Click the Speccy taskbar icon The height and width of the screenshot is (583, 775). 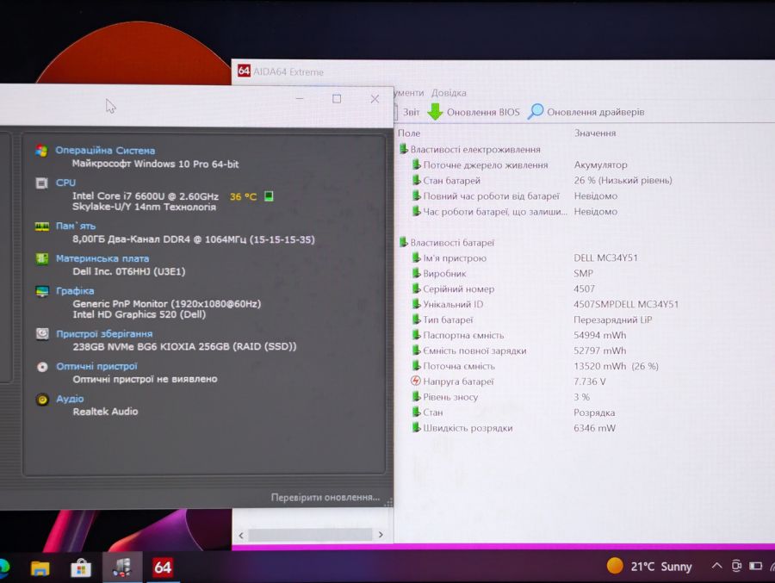pyautogui.click(x=121, y=567)
